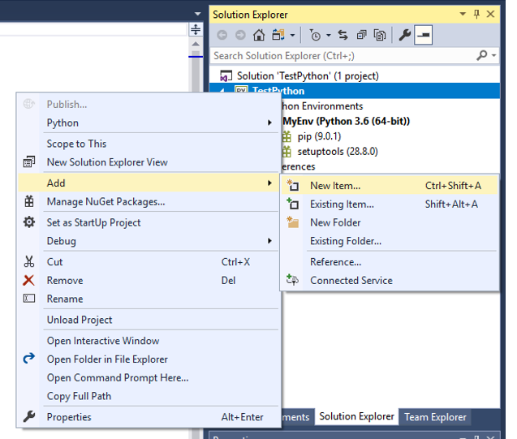The height and width of the screenshot is (439, 517).
Task: Click the editor split window handle
Action: coord(196,29)
